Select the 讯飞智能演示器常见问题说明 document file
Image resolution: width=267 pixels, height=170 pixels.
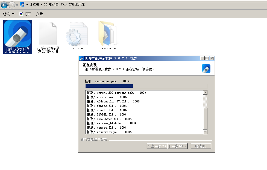(48, 37)
